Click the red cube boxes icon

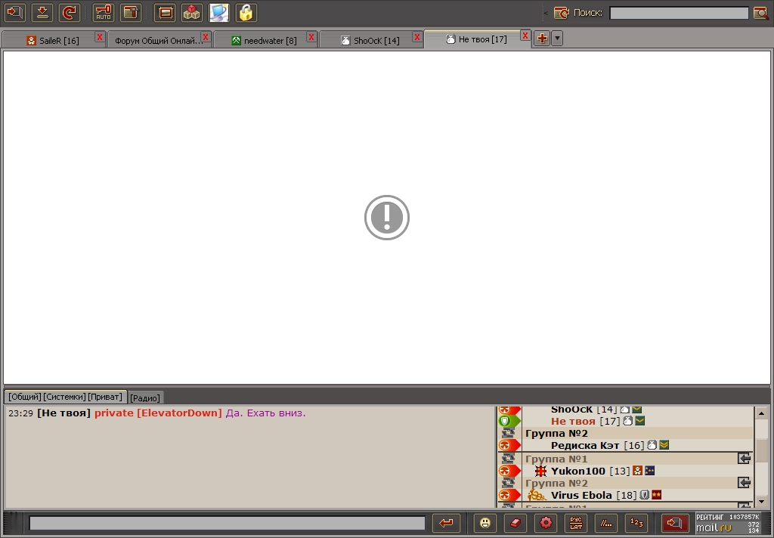coord(192,12)
